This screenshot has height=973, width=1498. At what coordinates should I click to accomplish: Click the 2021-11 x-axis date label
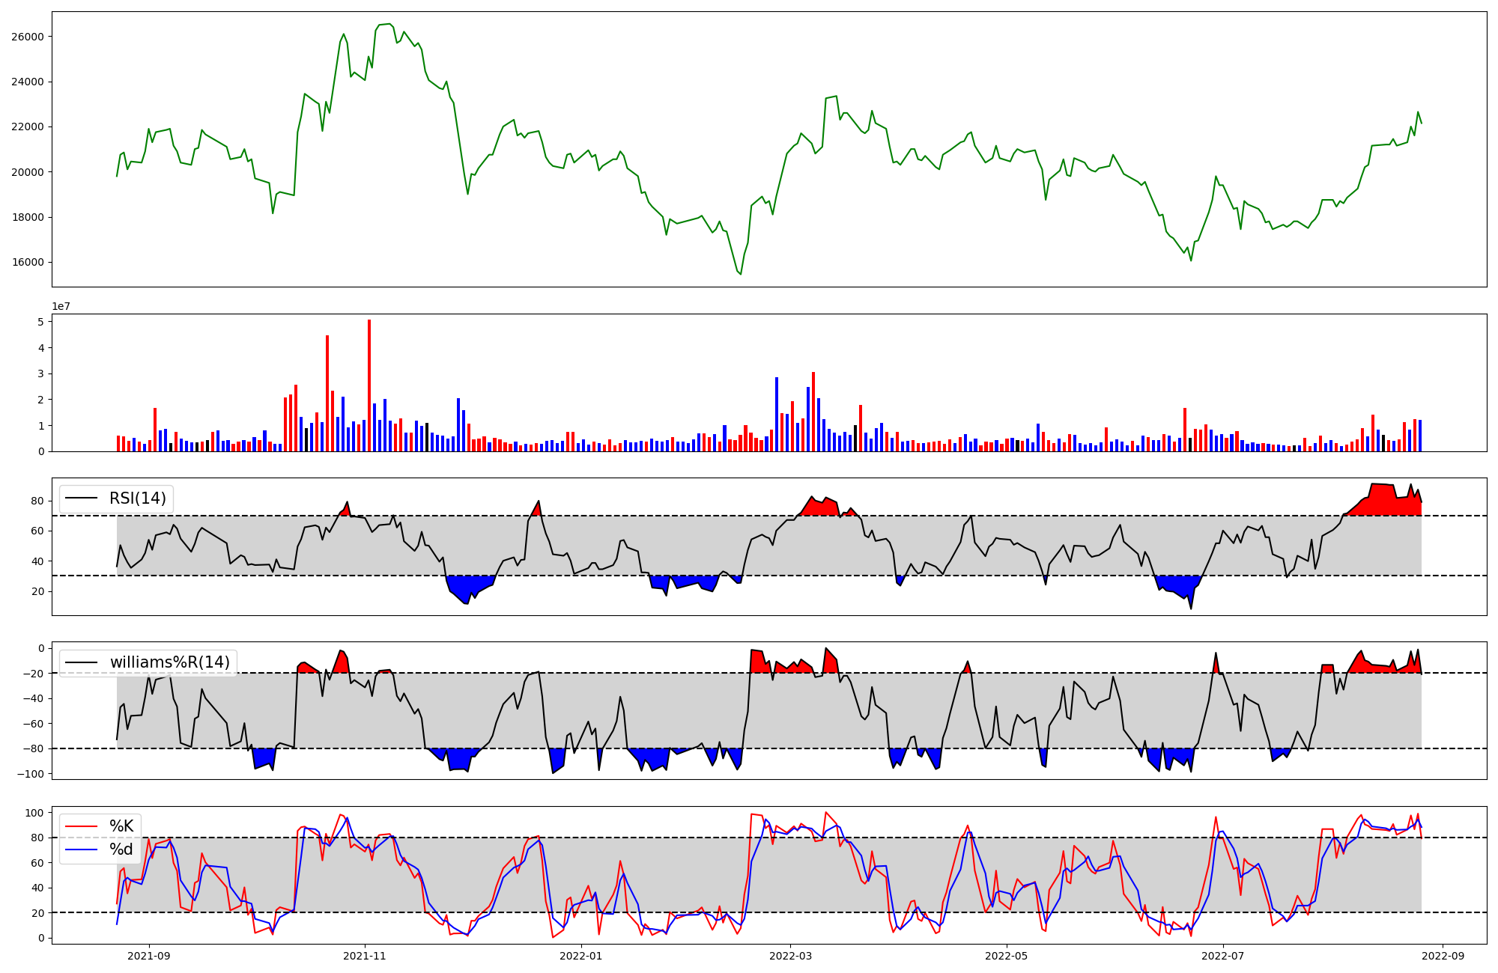365,956
